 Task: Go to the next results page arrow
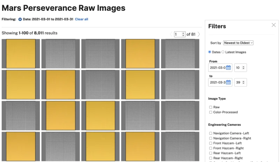click(199, 34)
